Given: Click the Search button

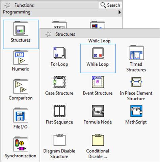Looking at the screenshot, I should coord(110,5).
